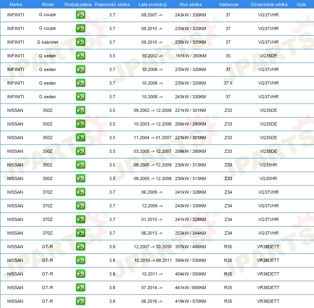Select the Pojemność silnika column header
The image size is (314, 308).
(x=112, y=4)
